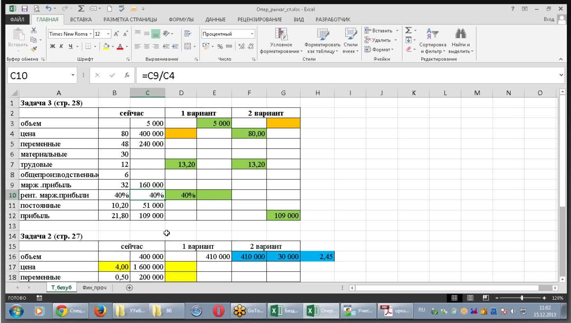The image size is (571, 323).
Task: Open the Times New Roman font dropdown
Action: pos(90,34)
